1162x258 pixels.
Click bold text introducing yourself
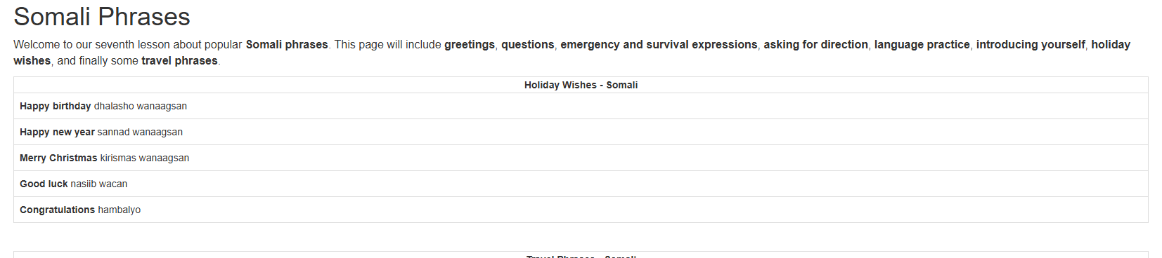tap(1031, 45)
